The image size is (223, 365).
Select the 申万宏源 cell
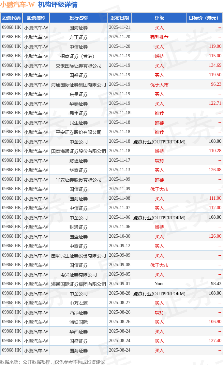tap(79, 303)
